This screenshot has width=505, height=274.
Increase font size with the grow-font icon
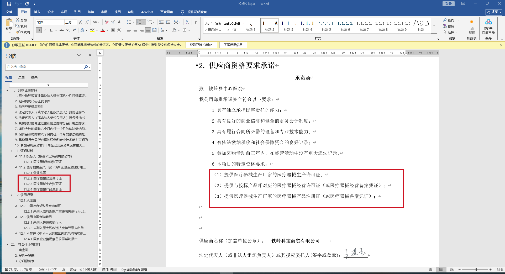pyautogui.click(x=81, y=22)
